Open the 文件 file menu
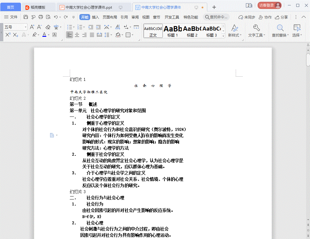This screenshot has height=239, width=310. (11, 17)
